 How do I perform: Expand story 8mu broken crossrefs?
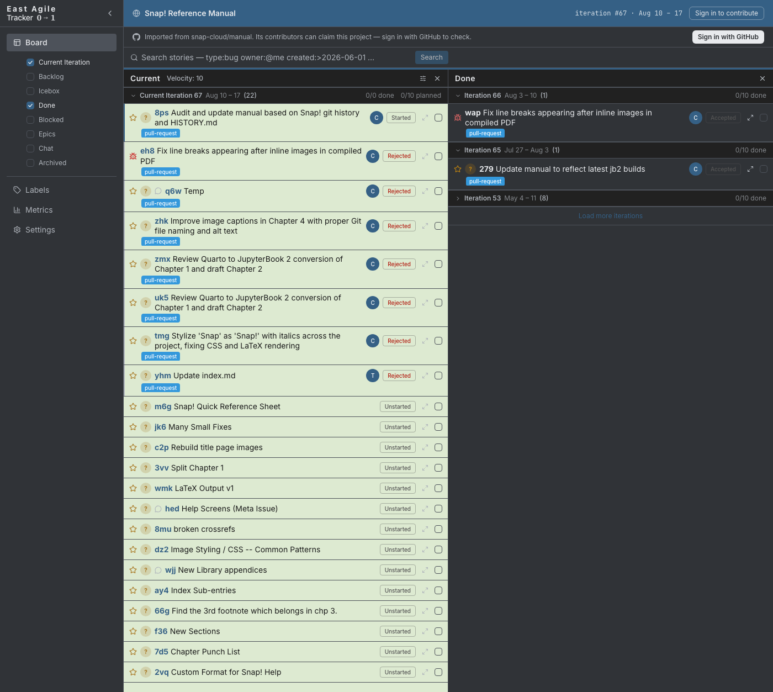[x=425, y=529]
